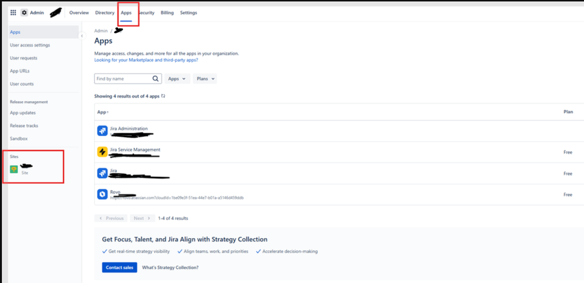Click the Admin label in top bar
Screen dimensions: 584x283
37,13
